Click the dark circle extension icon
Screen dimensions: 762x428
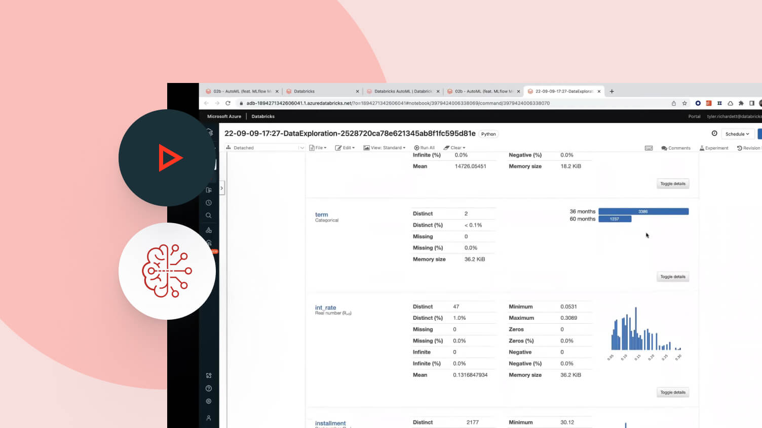(x=698, y=103)
